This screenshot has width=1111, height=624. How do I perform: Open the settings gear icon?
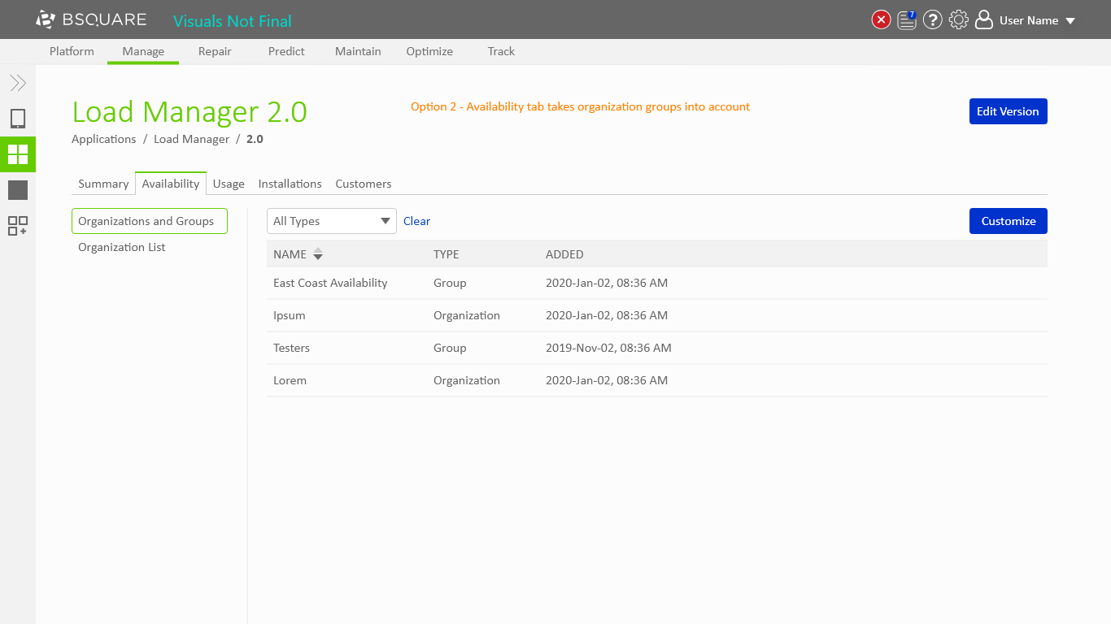(x=959, y=20)
